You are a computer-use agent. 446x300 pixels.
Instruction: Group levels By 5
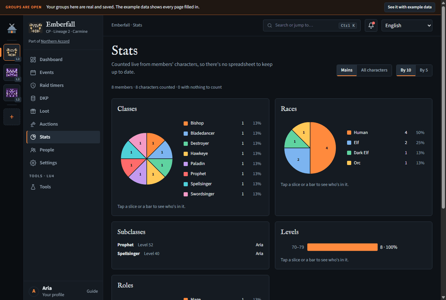tap(424, 70)
